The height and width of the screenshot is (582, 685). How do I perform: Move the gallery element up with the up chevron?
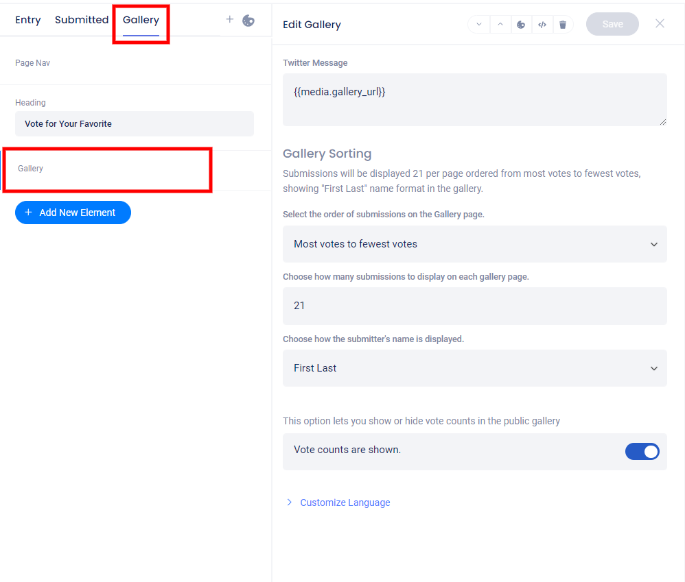(500, 25)
